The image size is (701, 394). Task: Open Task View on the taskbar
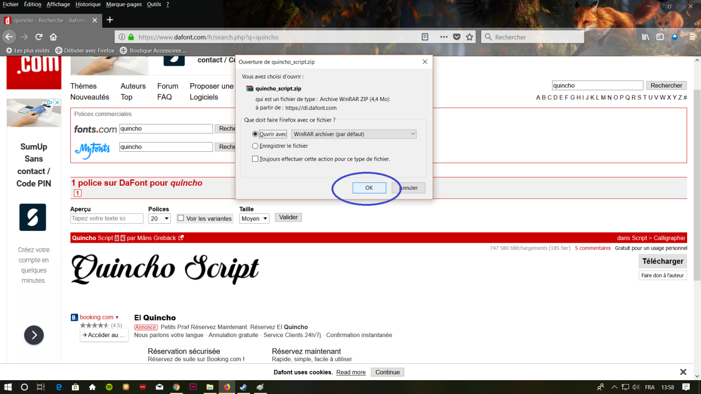41,387
